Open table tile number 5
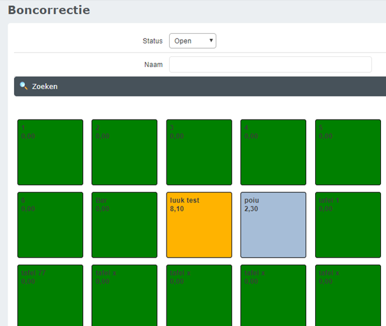Image resolution: width=386 pixels, height=326 pixels. pos(348,152)
